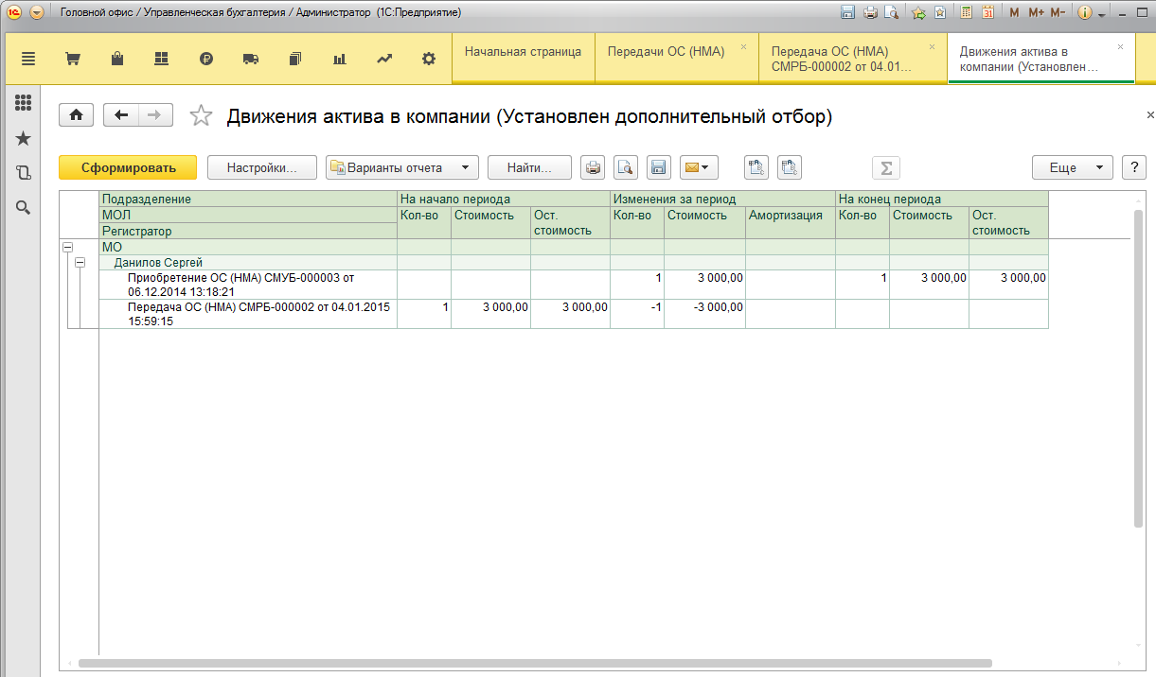This screenshot has height=677, width=1156.
Task: Open the delivery truck section icon
Action: [251, 59]
